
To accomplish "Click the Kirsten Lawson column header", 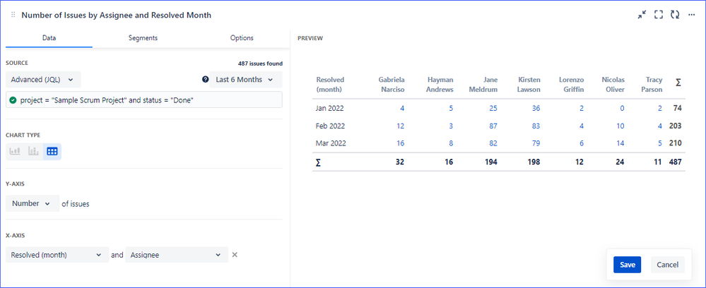I will click(528, 85).
